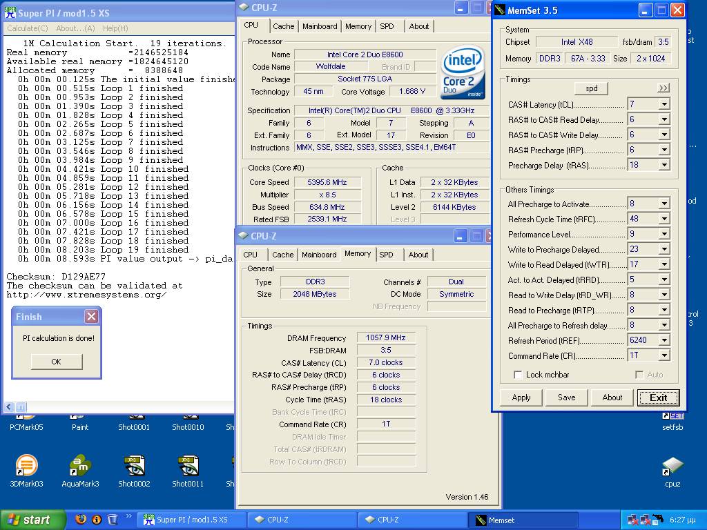Viewport: 707px width, 530px height.
Task: Click Apply in MemSet
Action: tap(521, 397)
